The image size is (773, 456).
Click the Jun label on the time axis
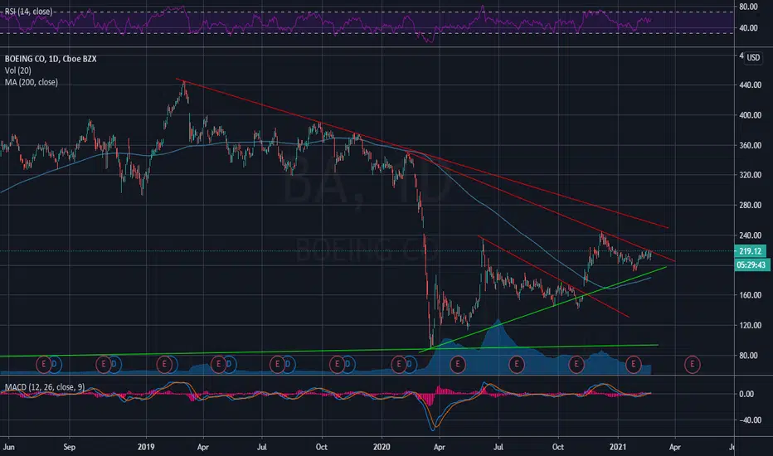[x=8, y=447]
